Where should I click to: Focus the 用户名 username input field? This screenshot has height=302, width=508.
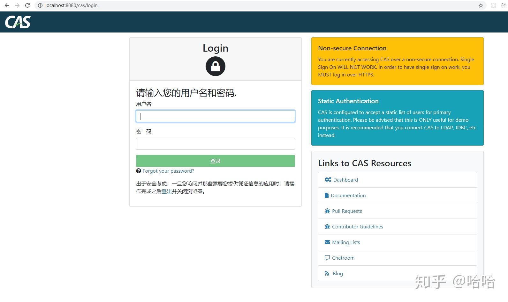coord(216,116)
